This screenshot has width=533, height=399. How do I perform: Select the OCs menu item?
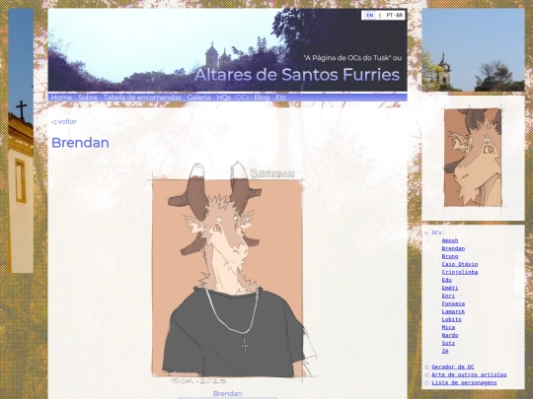pos(243,98)
